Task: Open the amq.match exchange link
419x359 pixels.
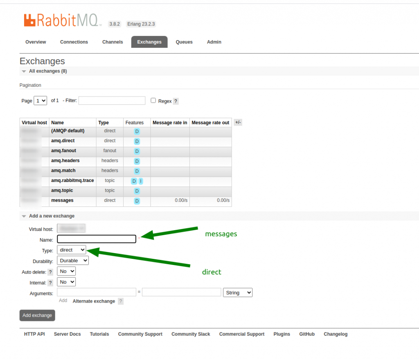Action: pos(63,171)
